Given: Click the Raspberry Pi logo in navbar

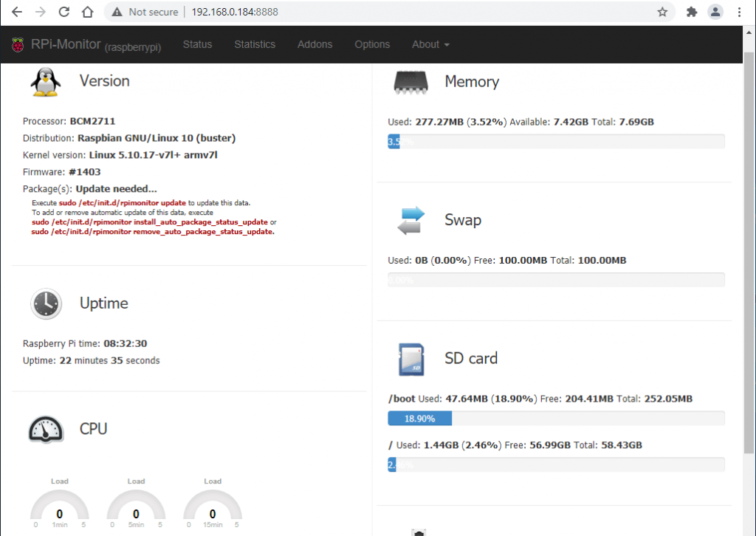Looking at the screenshot, I should [x=18, y=45].
